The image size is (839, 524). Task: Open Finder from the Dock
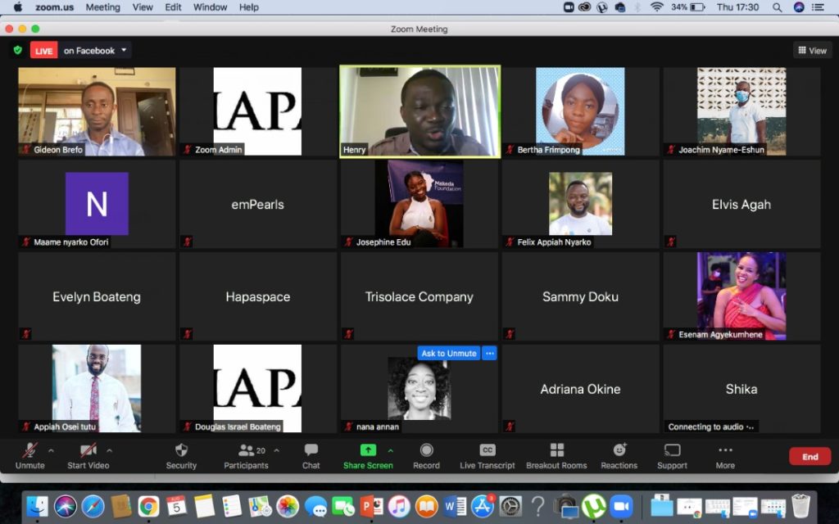pyautogui.click(x=38, y=506)
